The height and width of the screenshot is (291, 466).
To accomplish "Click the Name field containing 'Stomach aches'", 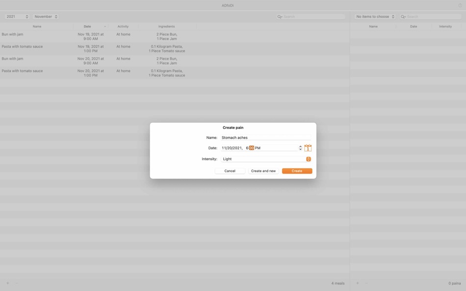I will [266, 138].
